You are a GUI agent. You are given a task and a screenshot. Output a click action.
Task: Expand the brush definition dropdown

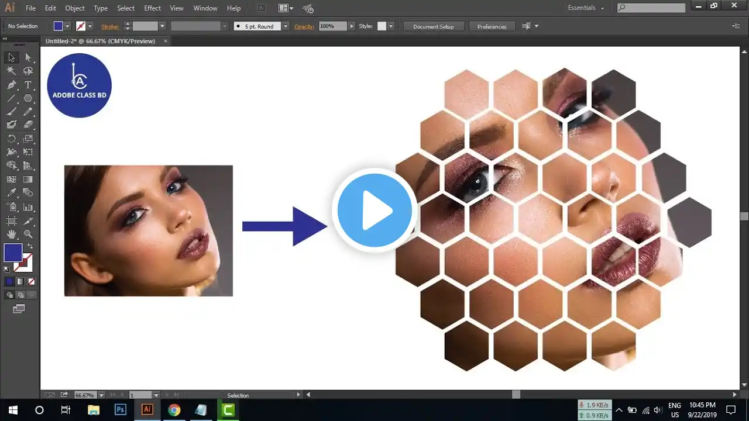click(x=225, y=26)
